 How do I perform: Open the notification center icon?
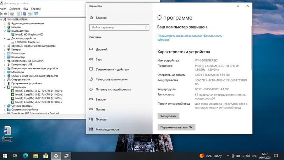click(276, 156)
